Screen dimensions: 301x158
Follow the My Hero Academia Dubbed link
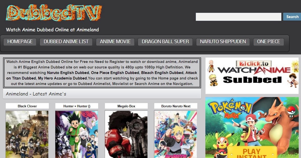pos(63,78)
